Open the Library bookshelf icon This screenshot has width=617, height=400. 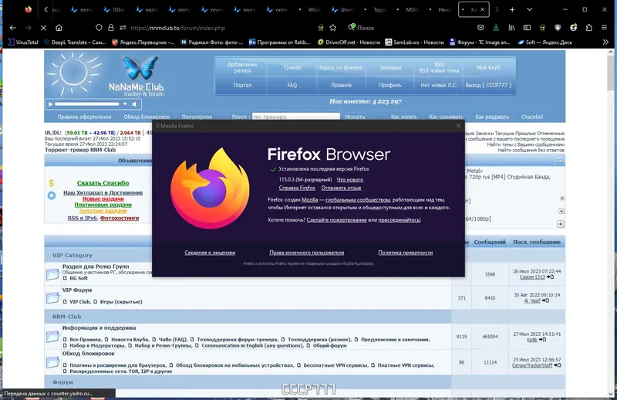(x=511, y=28)
